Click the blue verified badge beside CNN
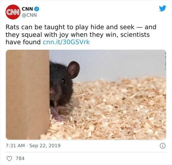 [37, 9]
